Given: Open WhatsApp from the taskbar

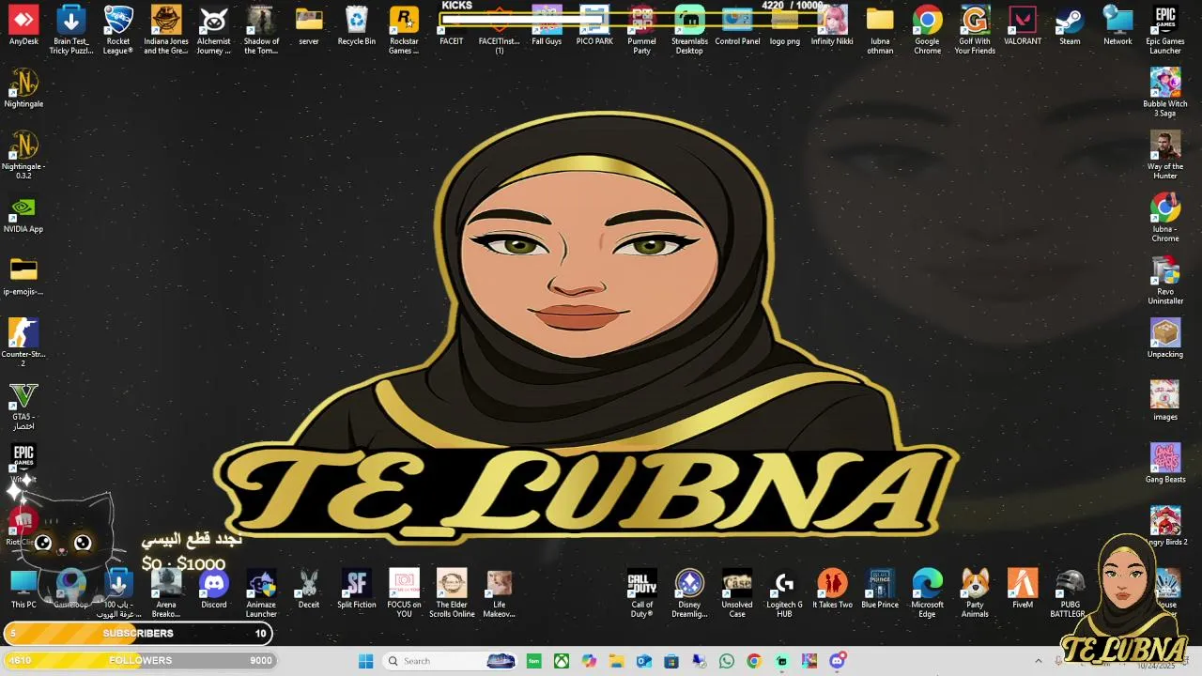Looking at the screenshot, I should 726,661.
